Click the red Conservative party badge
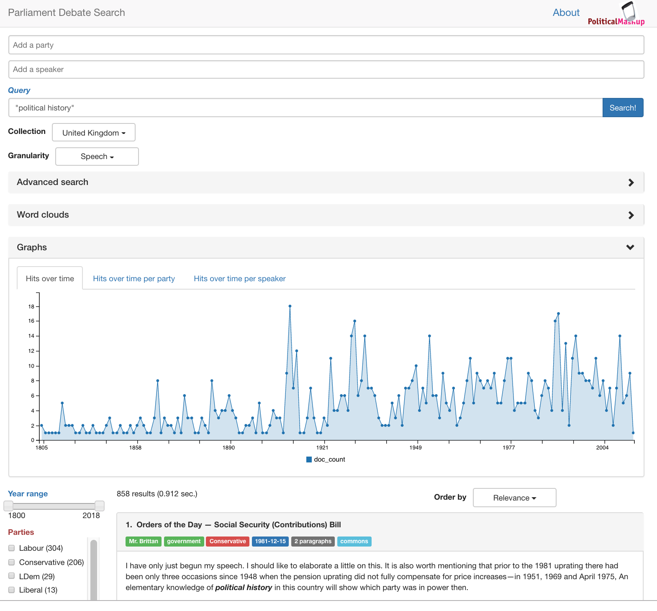Image resolution: width=657 pixels, height=611 pixels. [227, 542]
